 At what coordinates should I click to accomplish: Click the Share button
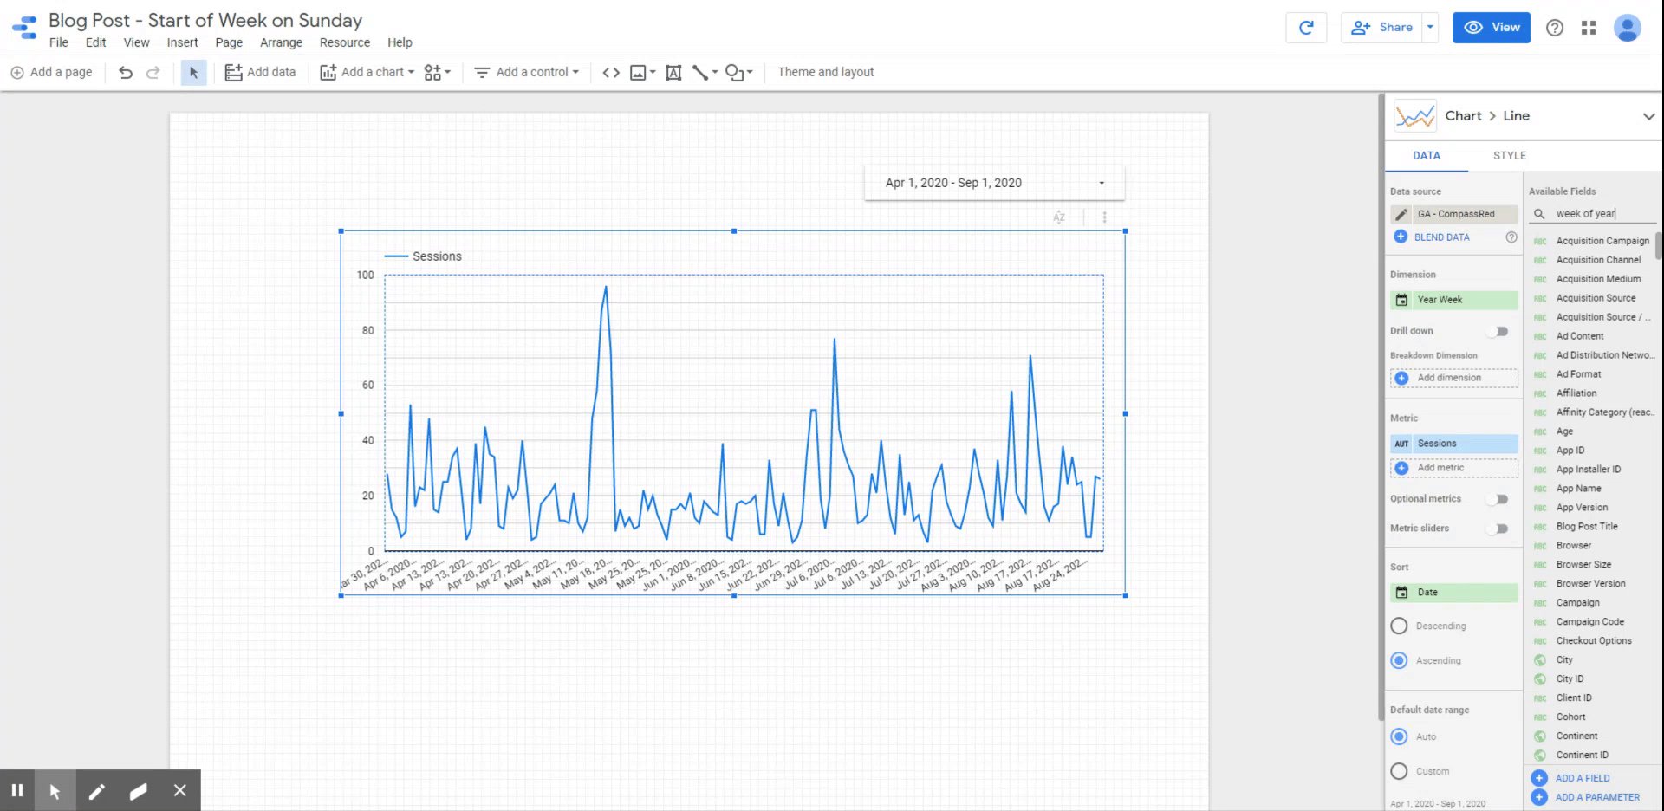1382,28
